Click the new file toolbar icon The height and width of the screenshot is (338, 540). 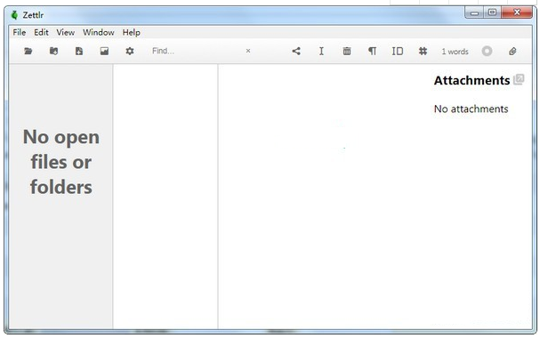click(79, 52)
